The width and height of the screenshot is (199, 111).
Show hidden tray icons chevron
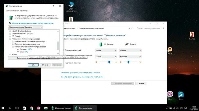pos(167,108)
